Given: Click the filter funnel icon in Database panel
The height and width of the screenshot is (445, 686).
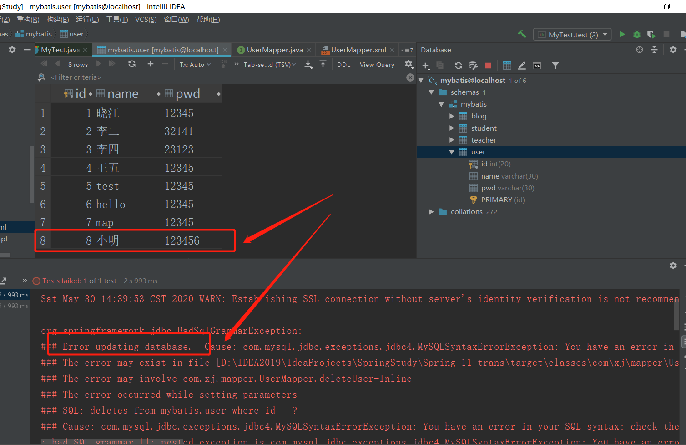Looking at the screenshot, I should pyautogui.click(x=555, y=66).
